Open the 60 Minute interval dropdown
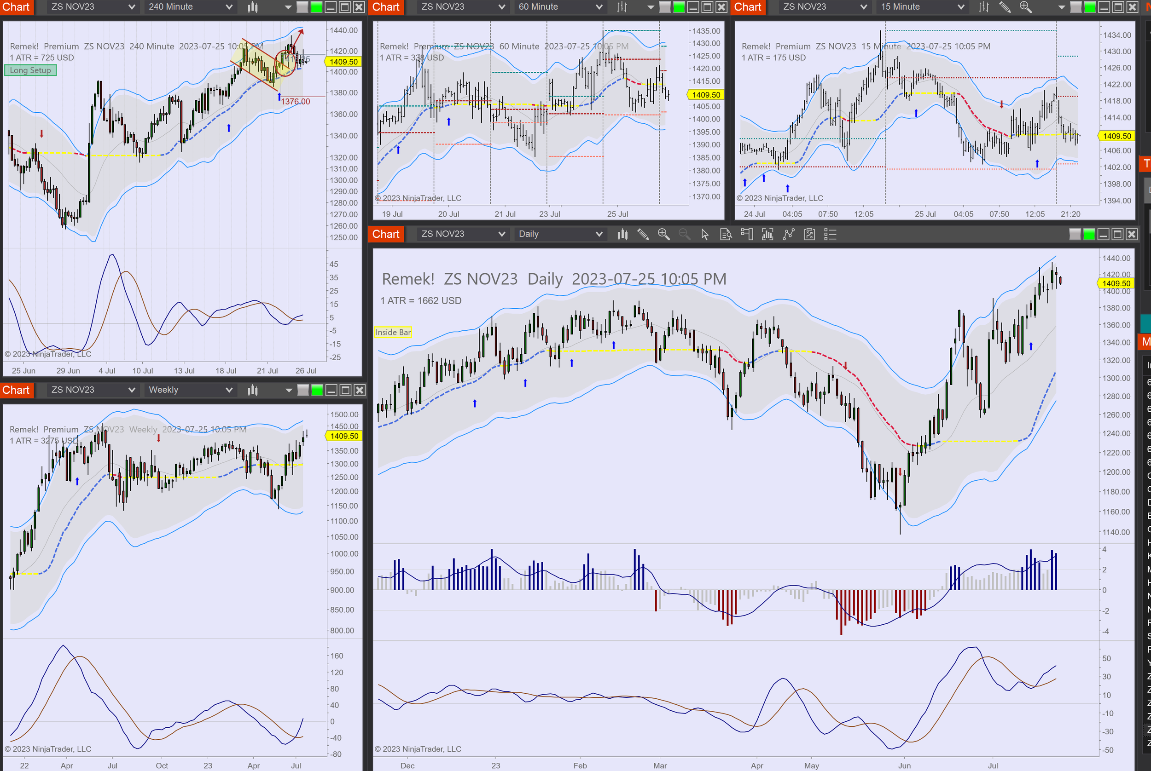The image size is (1151, 771). pyautogui.click(x=560, y=7)
